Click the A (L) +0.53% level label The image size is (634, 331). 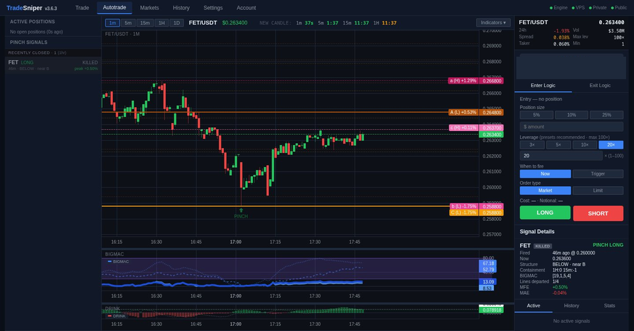coord(463,112)
